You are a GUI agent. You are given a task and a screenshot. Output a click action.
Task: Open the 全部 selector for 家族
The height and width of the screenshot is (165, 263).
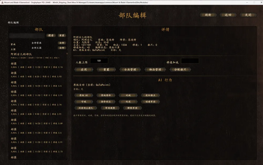(x=62, y=43)
